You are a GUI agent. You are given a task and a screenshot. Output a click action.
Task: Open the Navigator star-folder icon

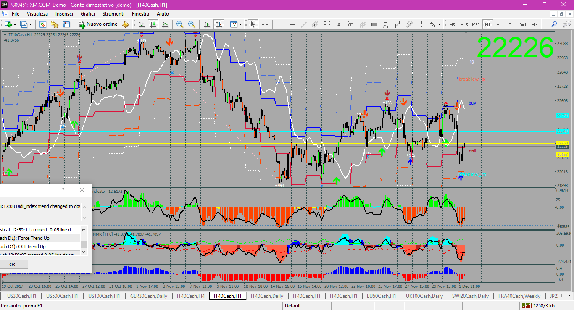tap(55, 24)
